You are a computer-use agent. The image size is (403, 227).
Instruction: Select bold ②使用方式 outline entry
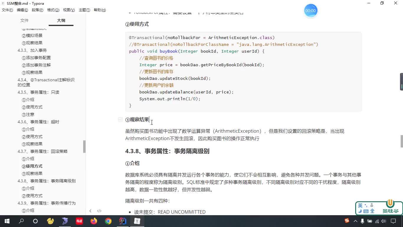point(32,166)
